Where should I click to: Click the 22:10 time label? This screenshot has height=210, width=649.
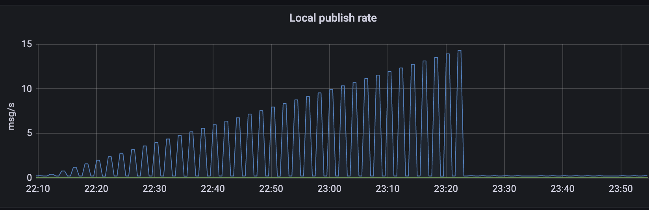pos(38,189)
